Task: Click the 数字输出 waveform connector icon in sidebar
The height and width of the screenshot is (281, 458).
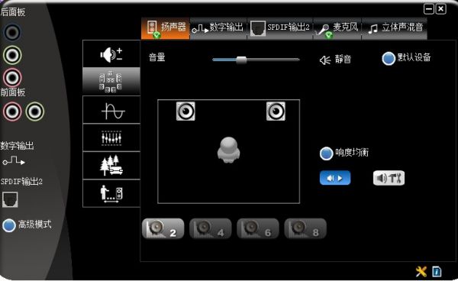Action: [14, 161]
